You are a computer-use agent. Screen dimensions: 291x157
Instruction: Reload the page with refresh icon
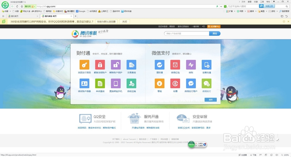[17, 6]
